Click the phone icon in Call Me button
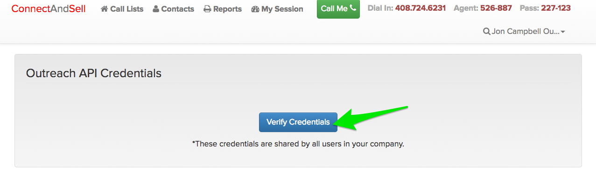Viewport: 596px width, 179px height. (352, 8)
